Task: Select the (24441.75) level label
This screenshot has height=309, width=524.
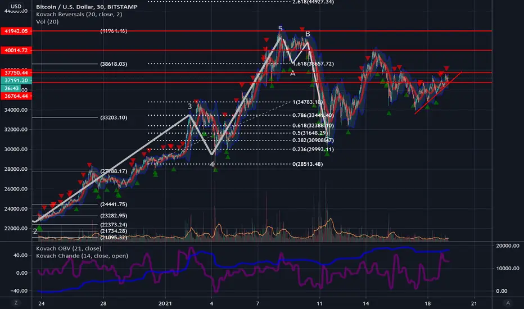Action: (x=114, y=205)
